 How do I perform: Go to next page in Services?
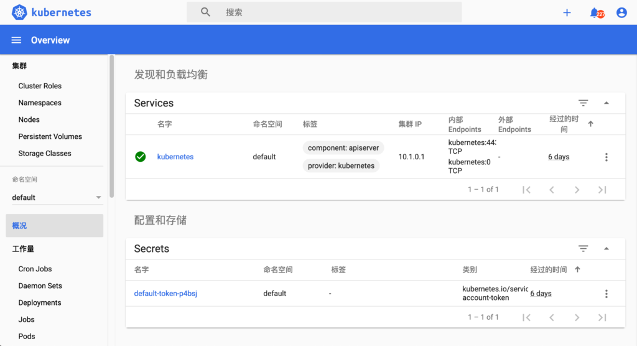click(x=577, y=189)
